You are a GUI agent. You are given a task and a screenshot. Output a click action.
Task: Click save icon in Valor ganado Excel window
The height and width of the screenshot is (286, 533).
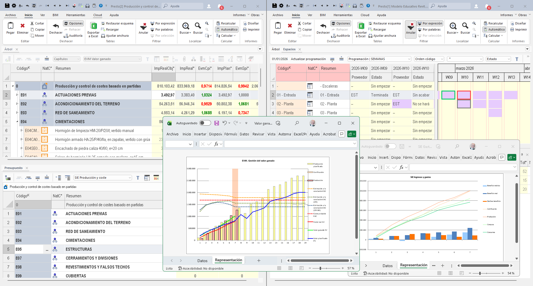(217, 123)
